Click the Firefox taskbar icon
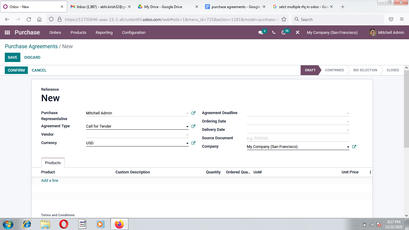Screen dimensions: 409x230 click(x=119, y=224)
